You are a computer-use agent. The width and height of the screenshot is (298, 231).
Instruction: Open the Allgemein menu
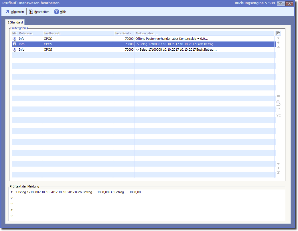(15, 12)
